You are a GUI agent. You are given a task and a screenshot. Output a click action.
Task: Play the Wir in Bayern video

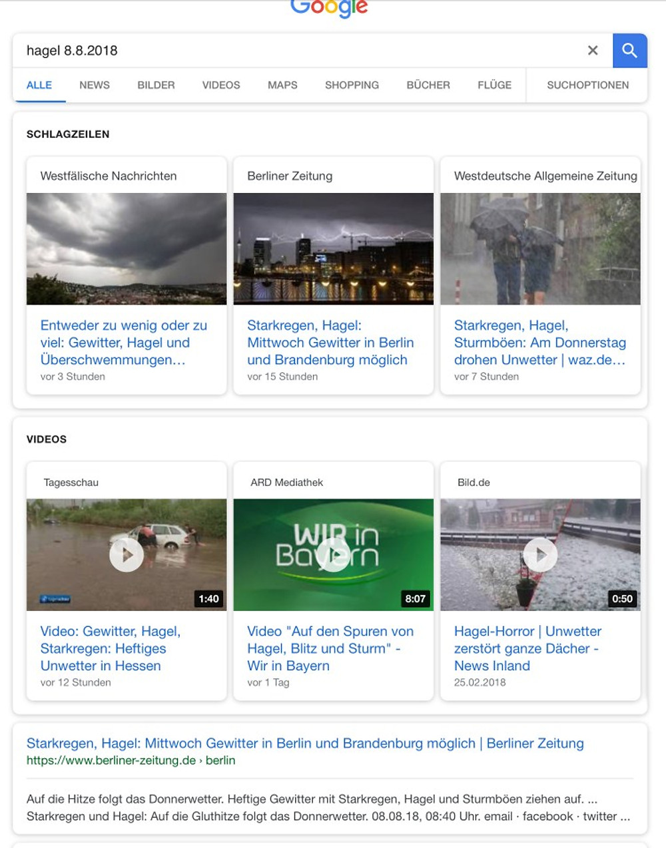[x=334, y=554]
